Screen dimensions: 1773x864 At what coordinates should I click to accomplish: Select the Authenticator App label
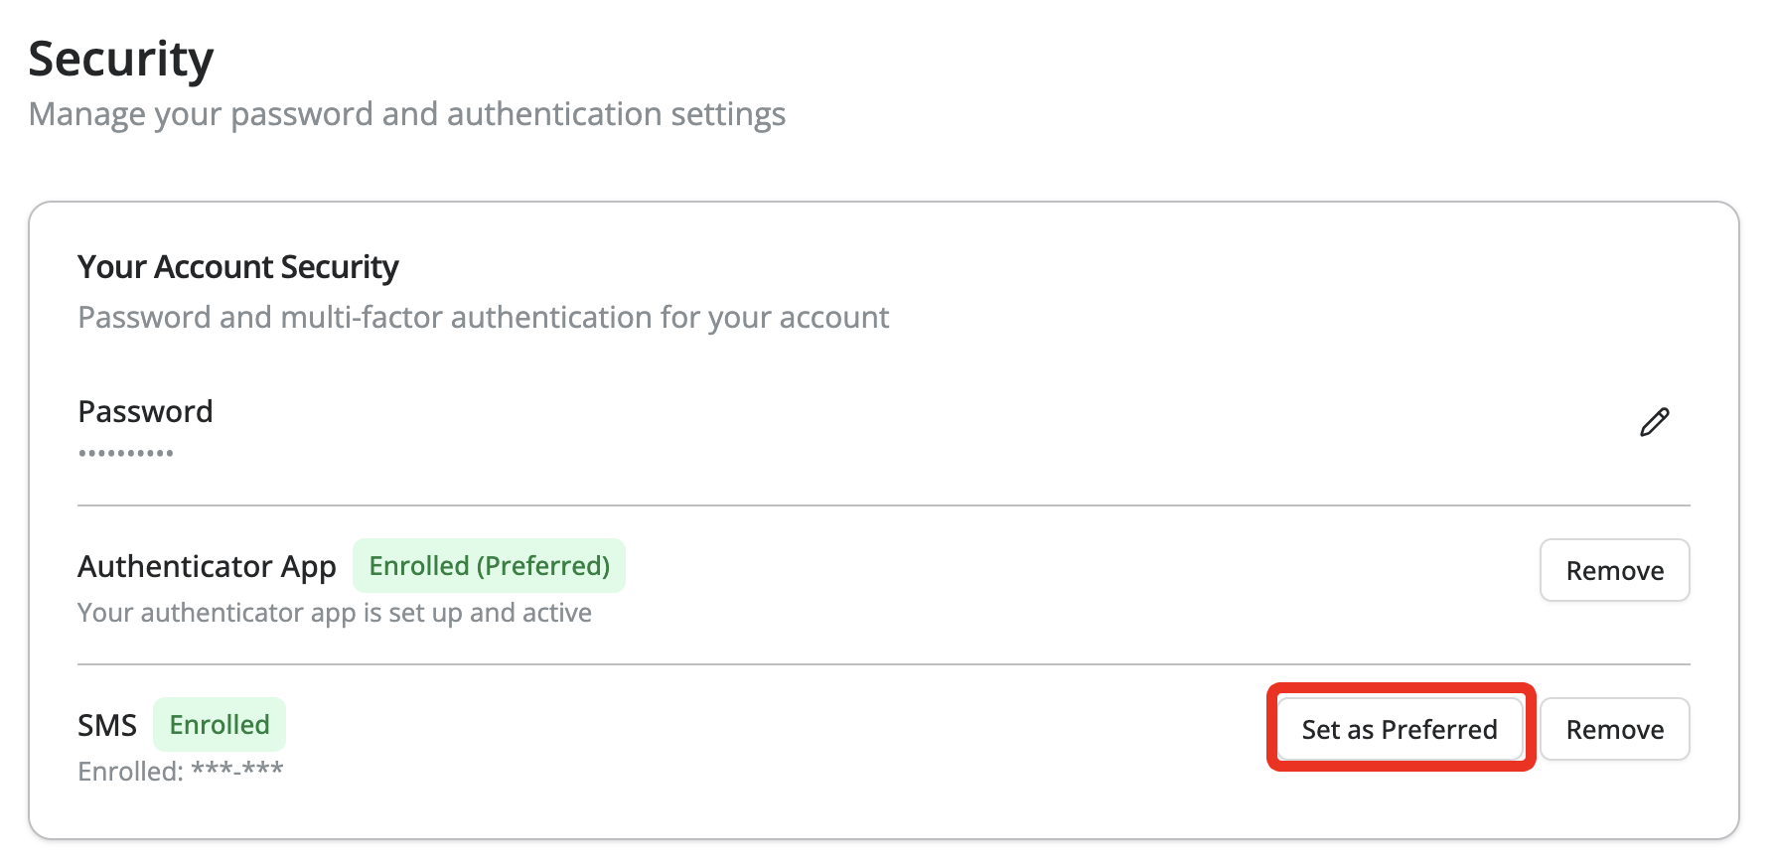tap(206, 565)
